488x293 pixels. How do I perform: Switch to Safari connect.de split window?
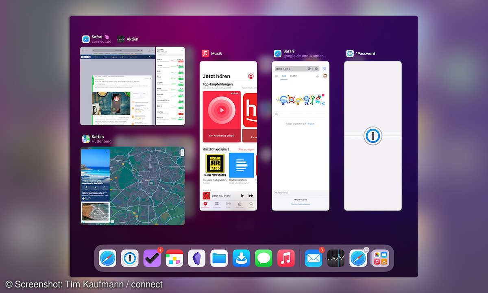point(118,86)
